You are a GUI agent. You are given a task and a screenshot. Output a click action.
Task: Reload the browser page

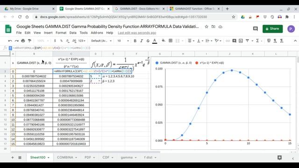(20, 17)
